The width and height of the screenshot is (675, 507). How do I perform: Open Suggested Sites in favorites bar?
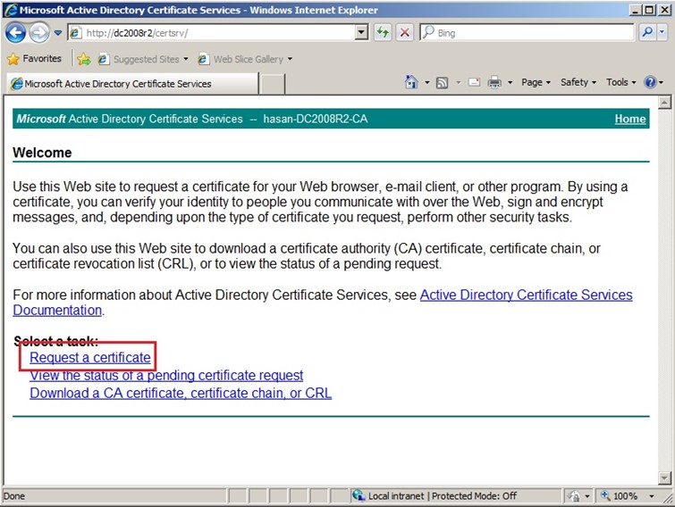[143, 59]
